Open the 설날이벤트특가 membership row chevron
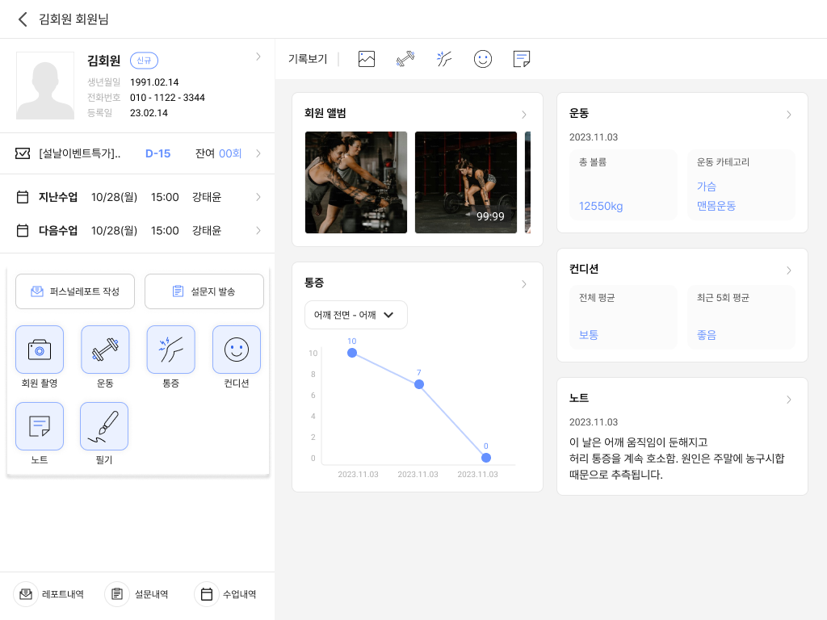Image resolution: width=827 pixels, height=620 pixels. point(258,153)
